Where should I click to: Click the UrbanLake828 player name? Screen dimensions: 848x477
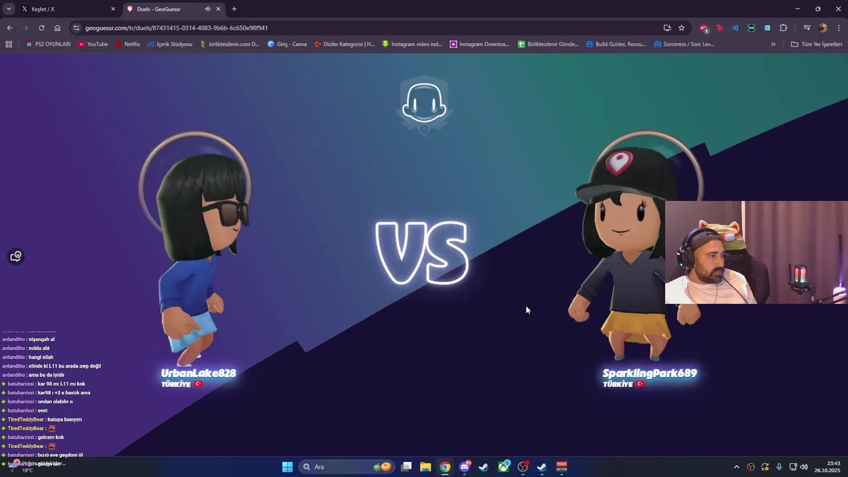(198, 373)
